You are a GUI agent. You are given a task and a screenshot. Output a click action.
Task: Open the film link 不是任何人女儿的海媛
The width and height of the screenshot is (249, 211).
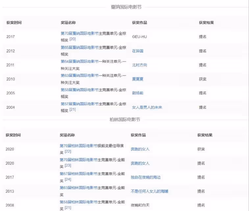[149, 191]
